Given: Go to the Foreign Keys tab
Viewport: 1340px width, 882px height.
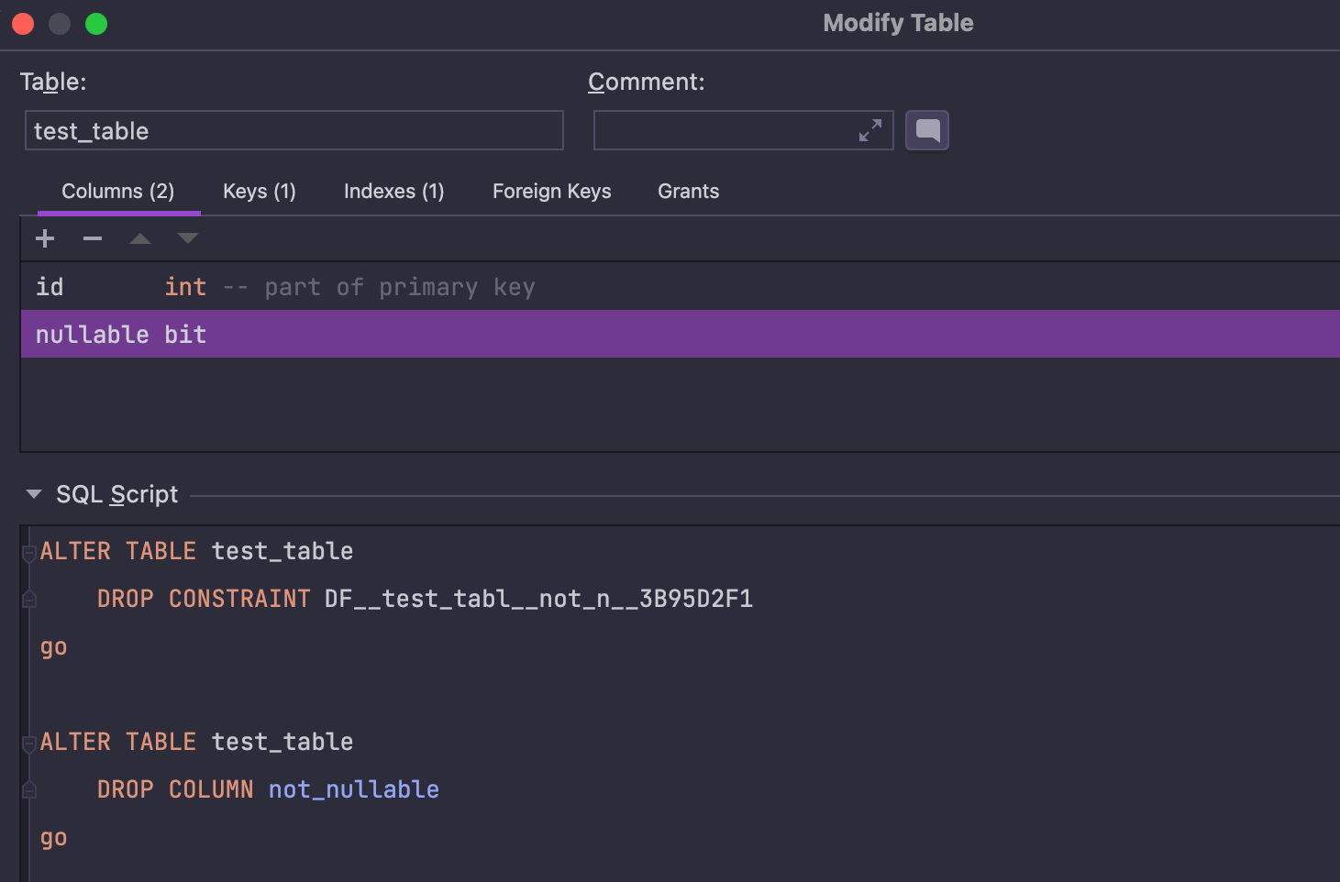Looking at the screenshot, I should click(551, 192).
